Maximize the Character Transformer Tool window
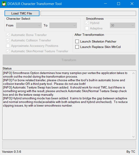The width and height of the screenshot is (139, 155). [119, 4]
